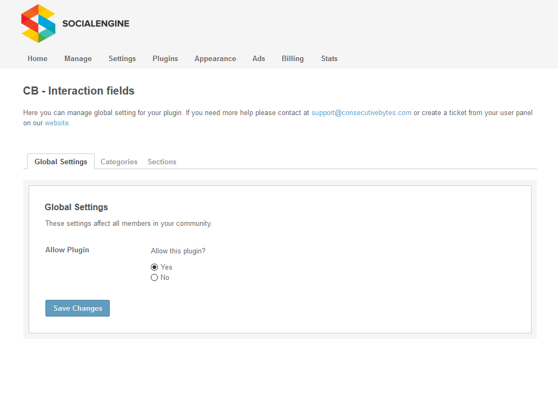The width and height of the screenshot is (558, 416).
Task: Click the SOCIALENGINE wordmark text
Action: click(96, 23)
